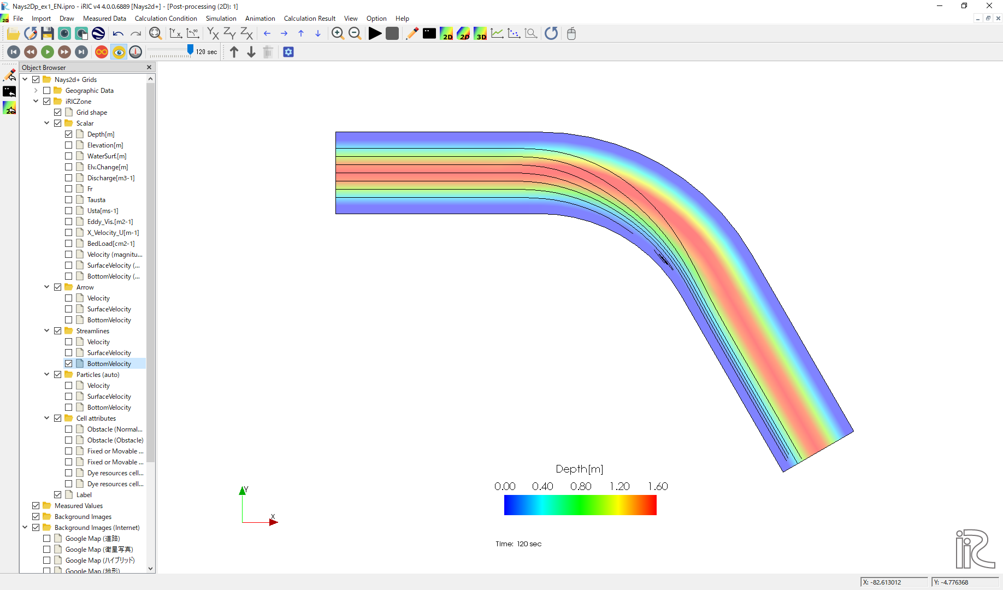Switch to the YX plane view
Viewport: 1003px width, 590px height.
(x=213, y=33)
